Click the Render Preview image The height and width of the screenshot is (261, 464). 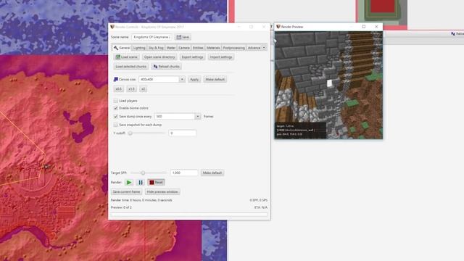[328, 86]
